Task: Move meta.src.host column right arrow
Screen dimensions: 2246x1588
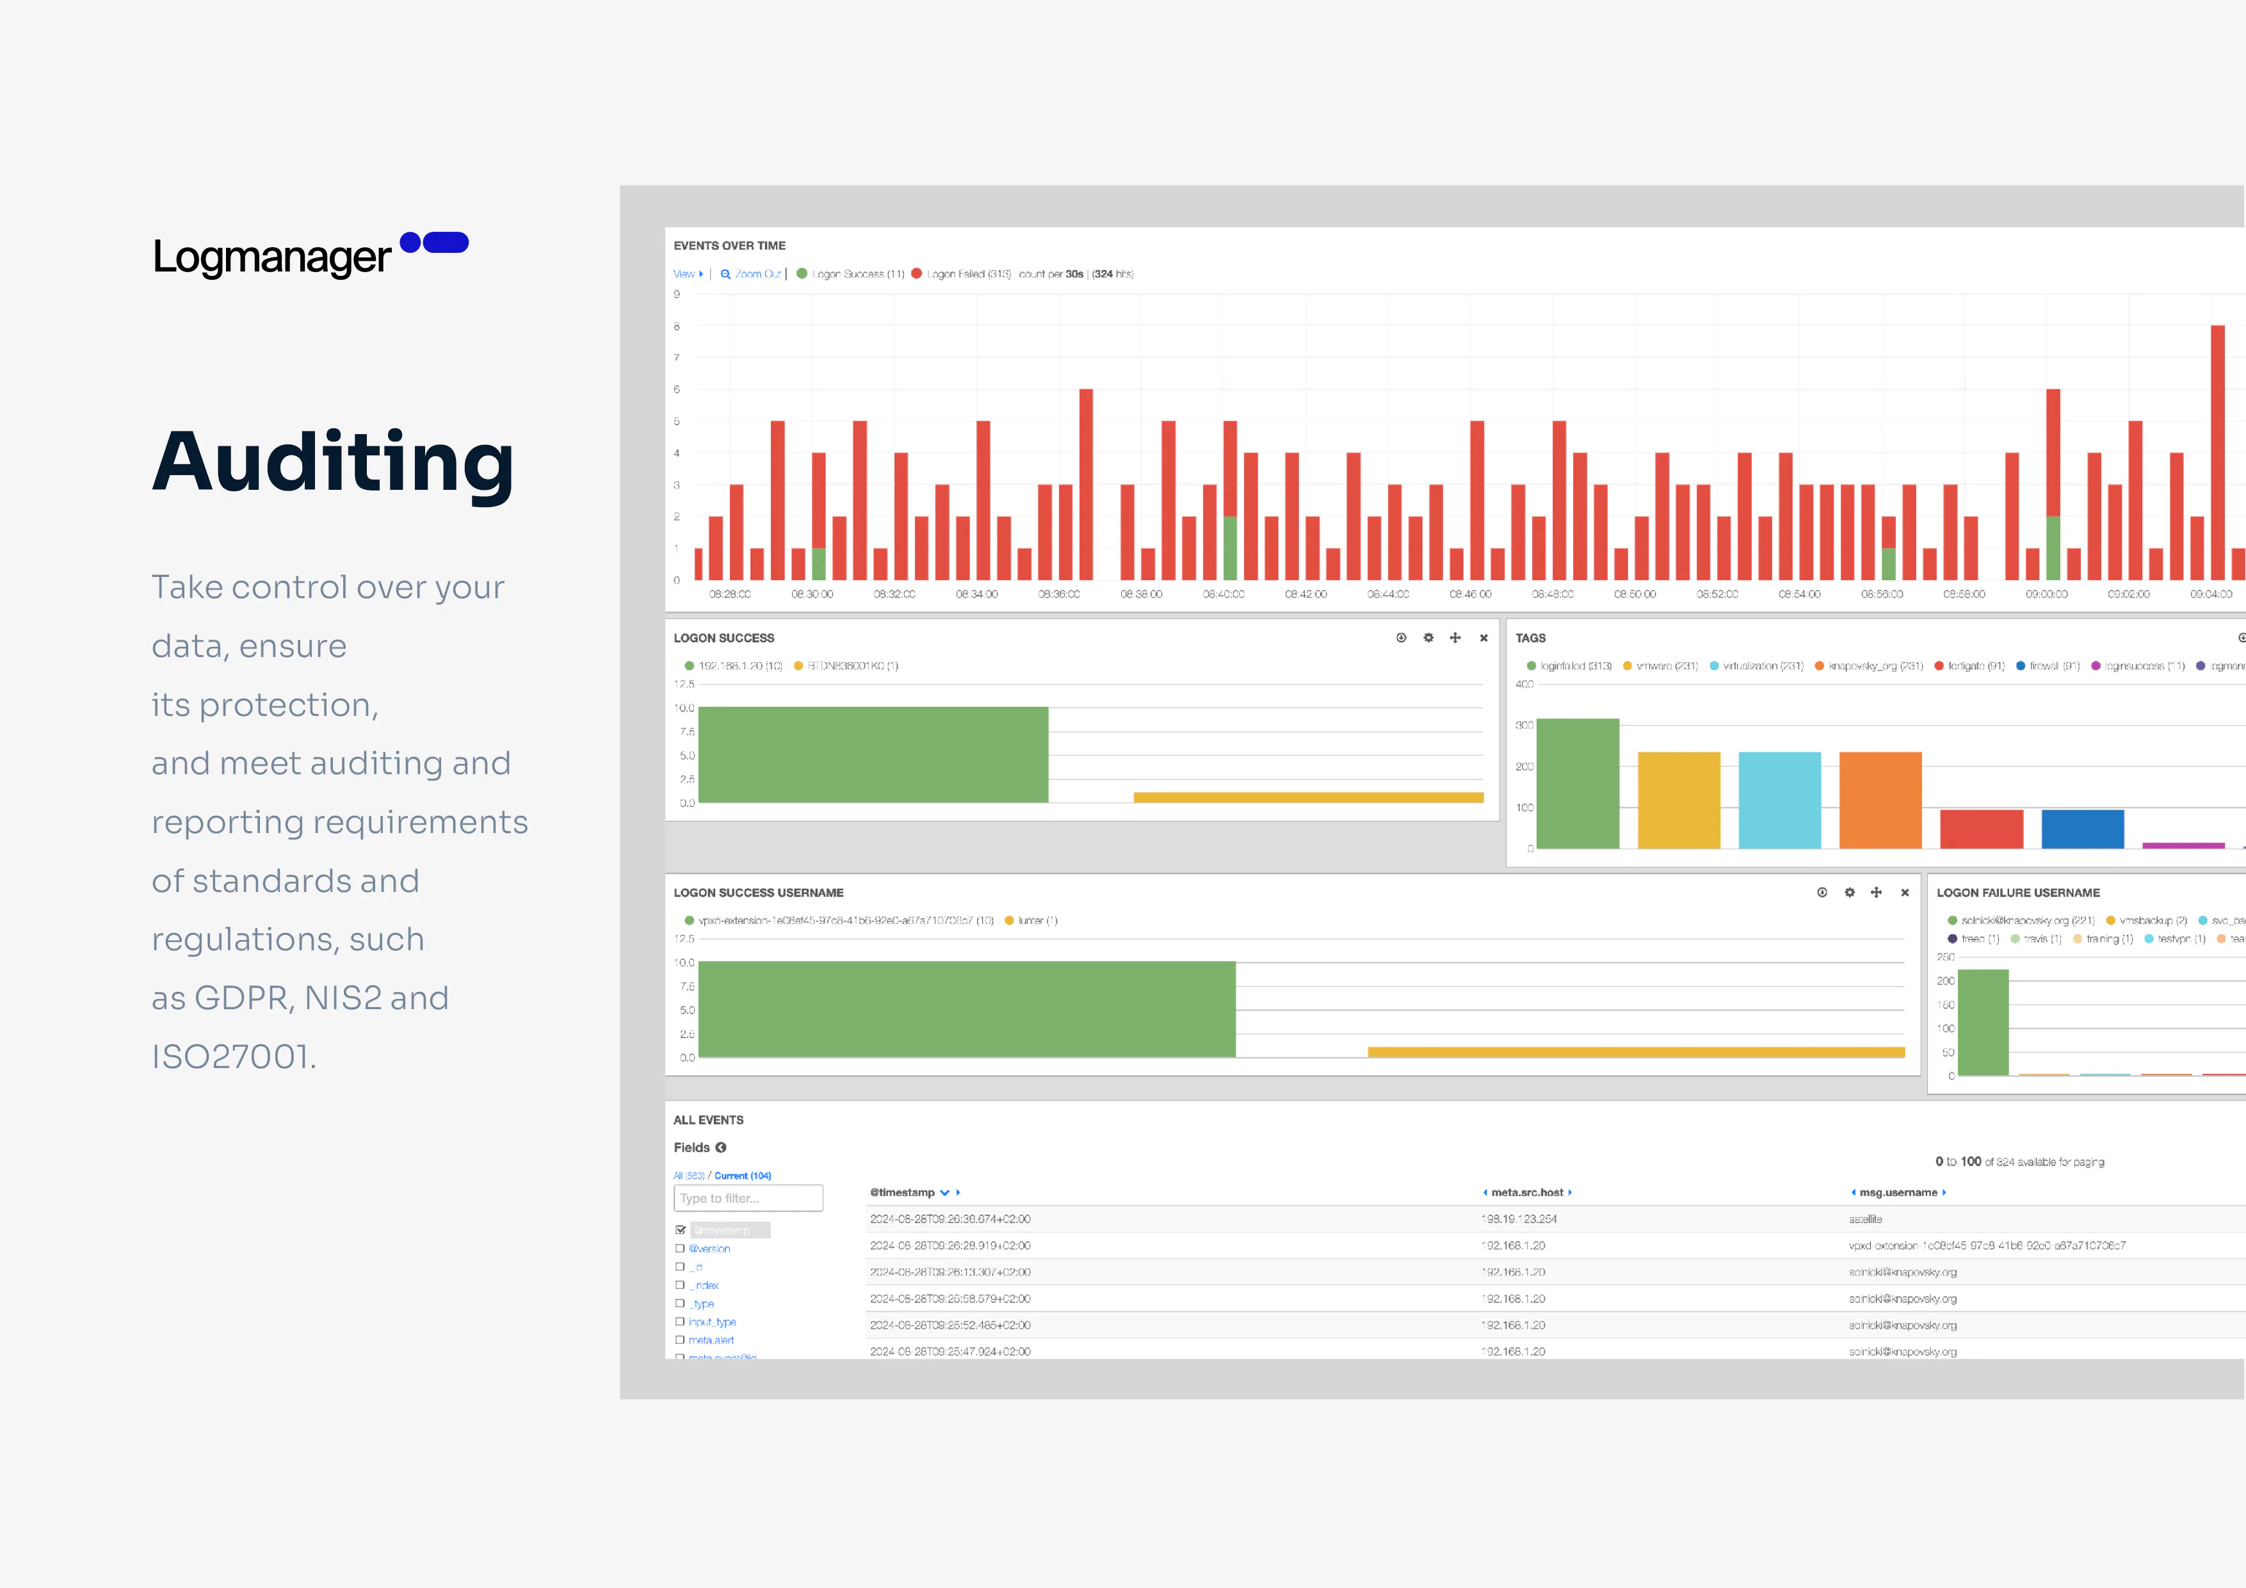Action: 1570,1193
